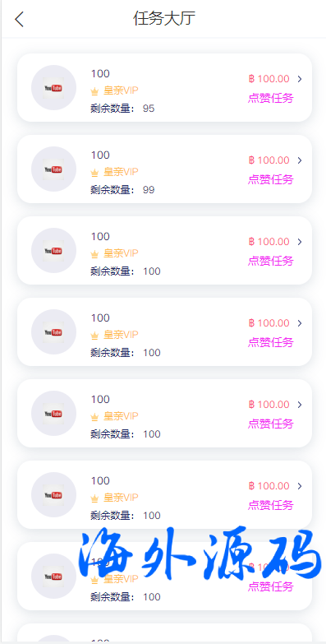The height and width of the screenshot is (644, 326).
Task: Open YouTube icon of task with 95 remaining
Action: tap(53, 87)
